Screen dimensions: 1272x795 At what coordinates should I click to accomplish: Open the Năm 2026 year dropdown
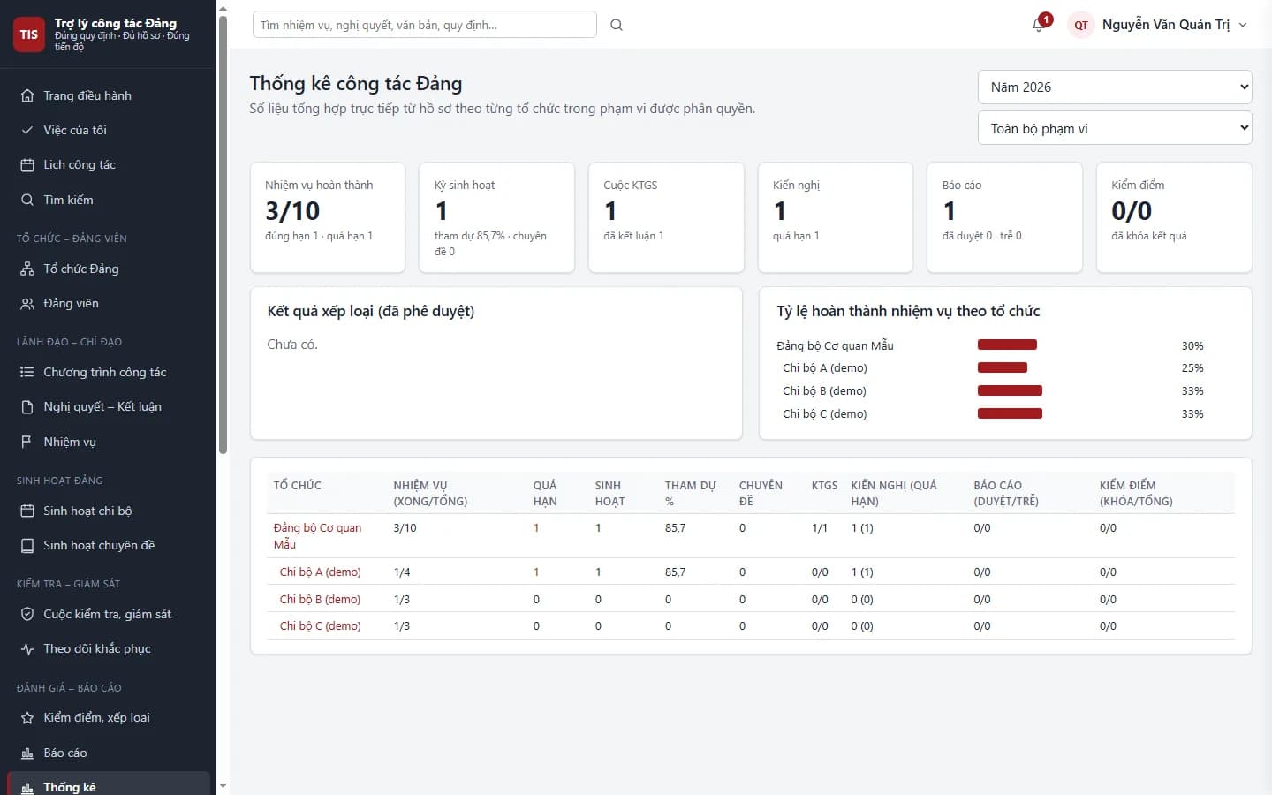[x=1115, y=87]
